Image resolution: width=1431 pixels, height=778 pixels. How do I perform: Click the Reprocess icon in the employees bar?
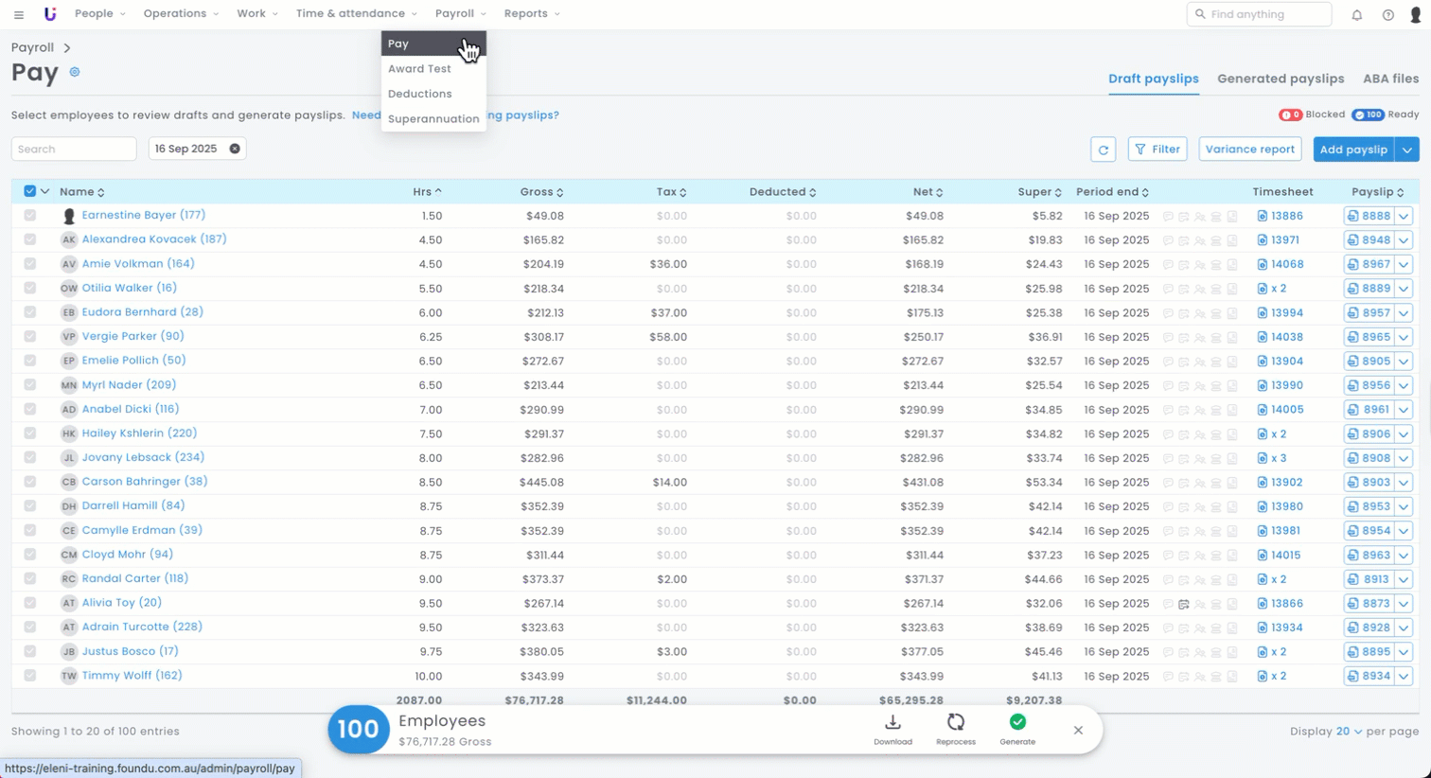coord(955,723)
